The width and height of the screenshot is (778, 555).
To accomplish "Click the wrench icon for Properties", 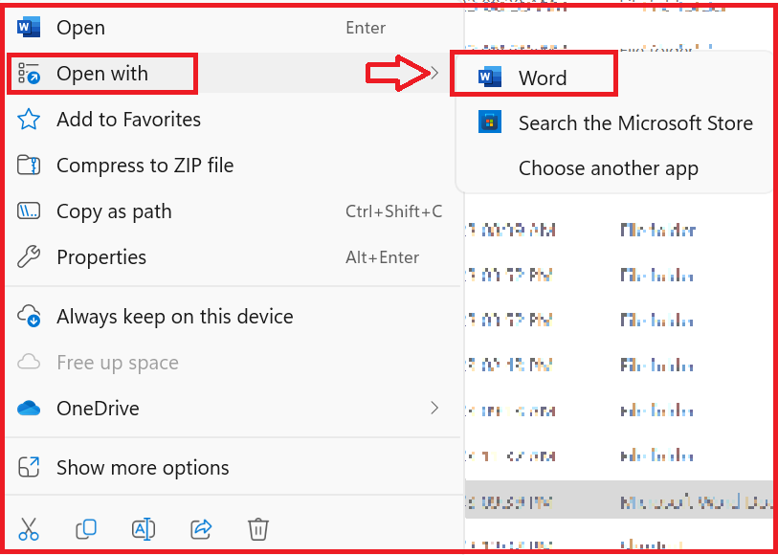I will 29,256.
